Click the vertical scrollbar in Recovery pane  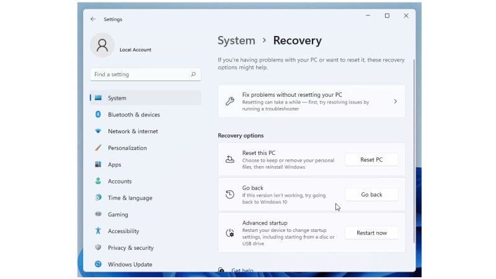pyautogui.click(x=414, y=151)
